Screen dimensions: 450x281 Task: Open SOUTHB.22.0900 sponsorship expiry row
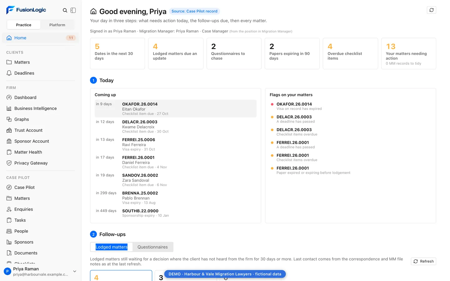[x=175, y=213]
